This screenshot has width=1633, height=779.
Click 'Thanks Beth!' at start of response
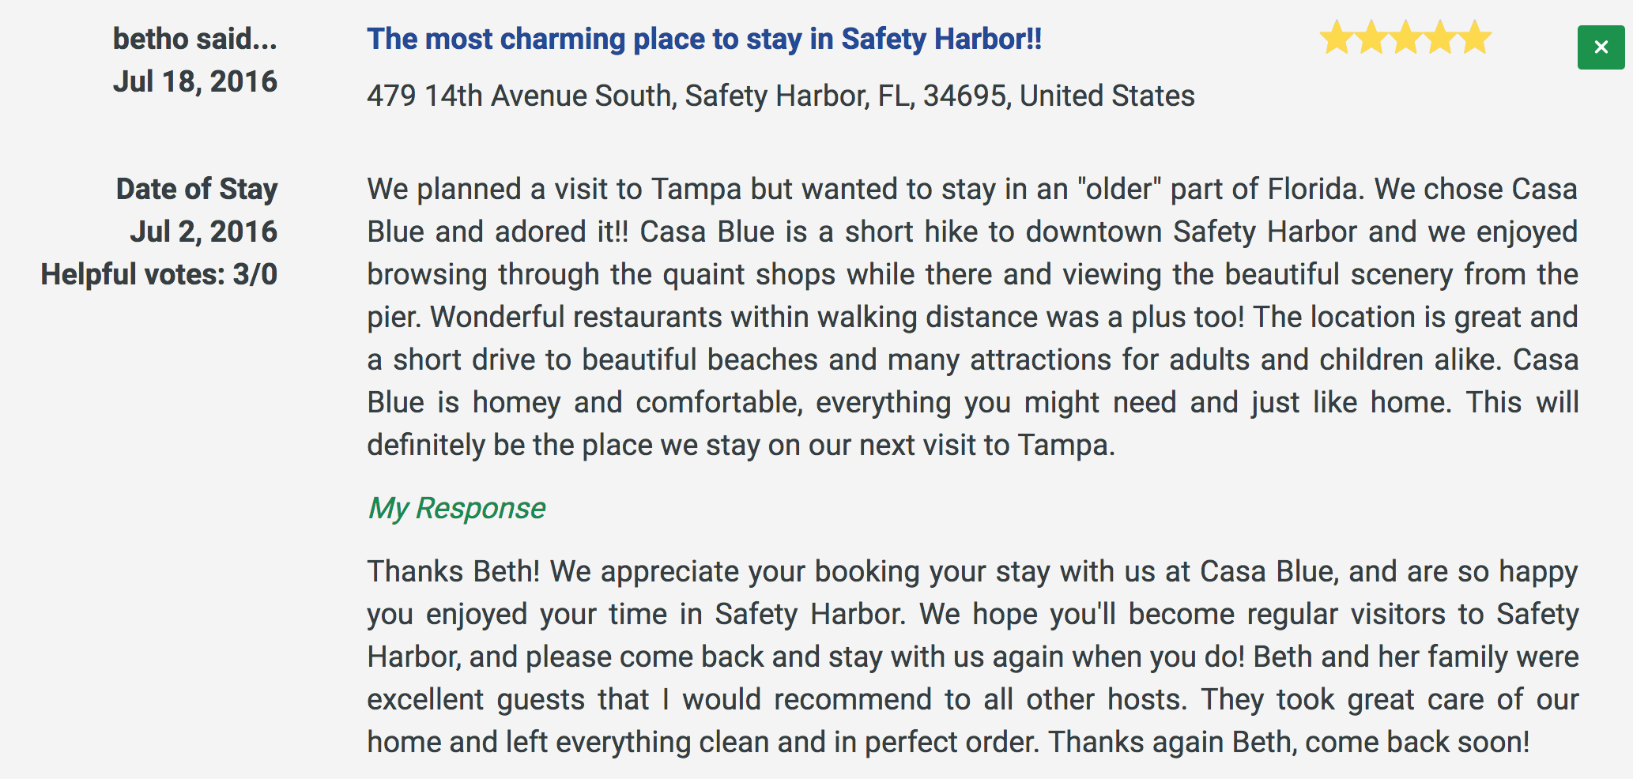454,571
